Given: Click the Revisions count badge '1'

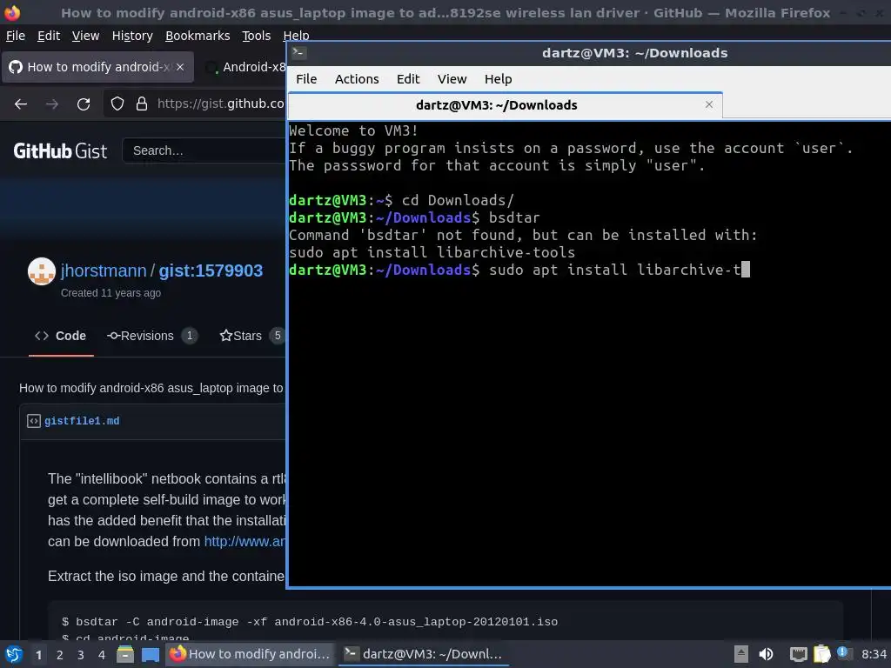Looking at the screenshot, I should (x=189, y=336).
